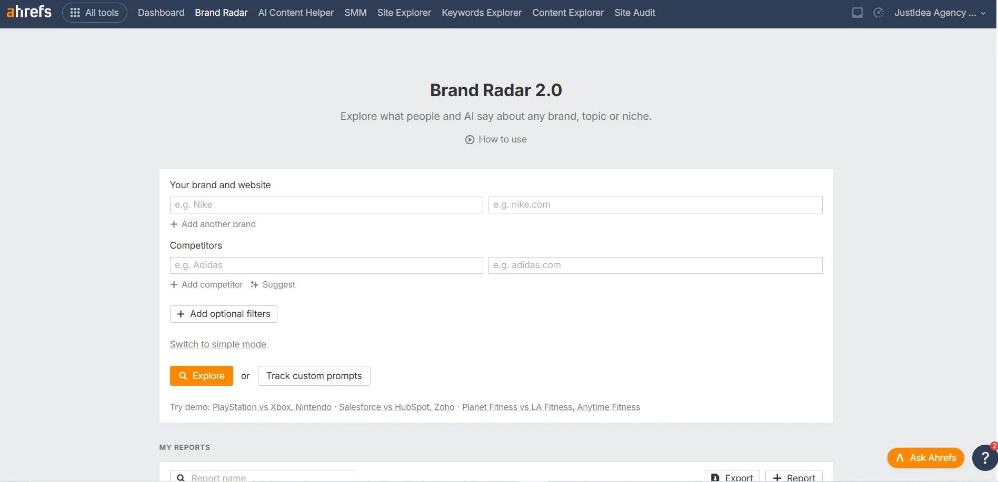
Task: Expand Add optional filters
Action: click(x=224, y=314)
